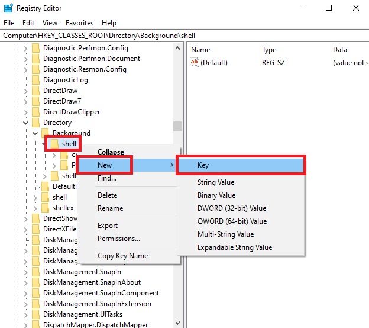
Task: Click the DiagnosticLog folder icon
Action: point(36,80)
